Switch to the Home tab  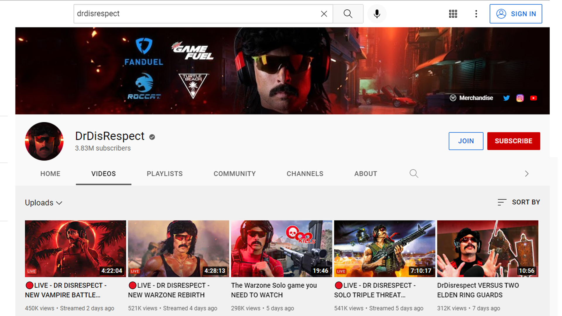50,174
